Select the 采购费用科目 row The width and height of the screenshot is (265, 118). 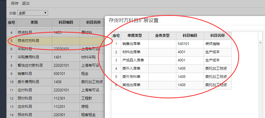click(x=34, y=57)
